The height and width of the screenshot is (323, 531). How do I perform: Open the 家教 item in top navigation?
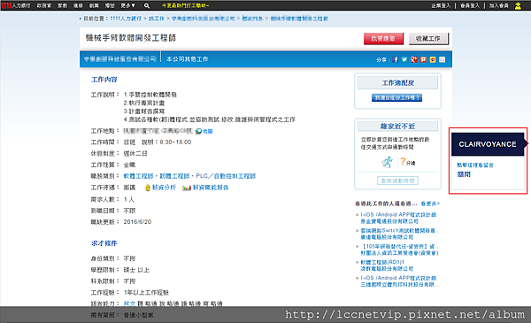[x=62, y=5]
